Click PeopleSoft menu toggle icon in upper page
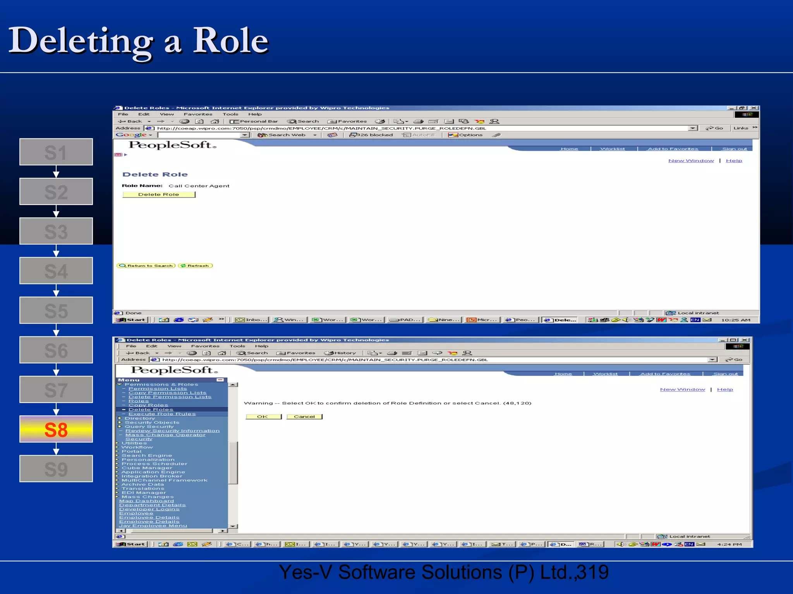This screenshot has width=793, height=594. (118, 155)
